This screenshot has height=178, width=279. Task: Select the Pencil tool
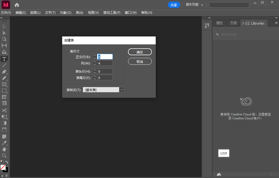[4, 78]
